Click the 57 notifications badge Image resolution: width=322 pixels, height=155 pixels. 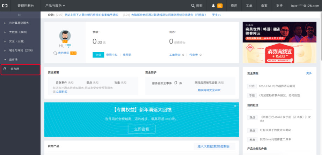[220, 6]
